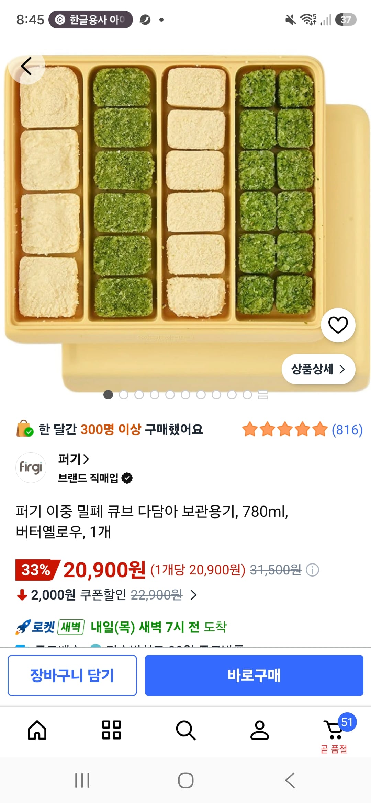371x803 pixels.
Task: Open image list icon after carousel dots
Action: 263,395
